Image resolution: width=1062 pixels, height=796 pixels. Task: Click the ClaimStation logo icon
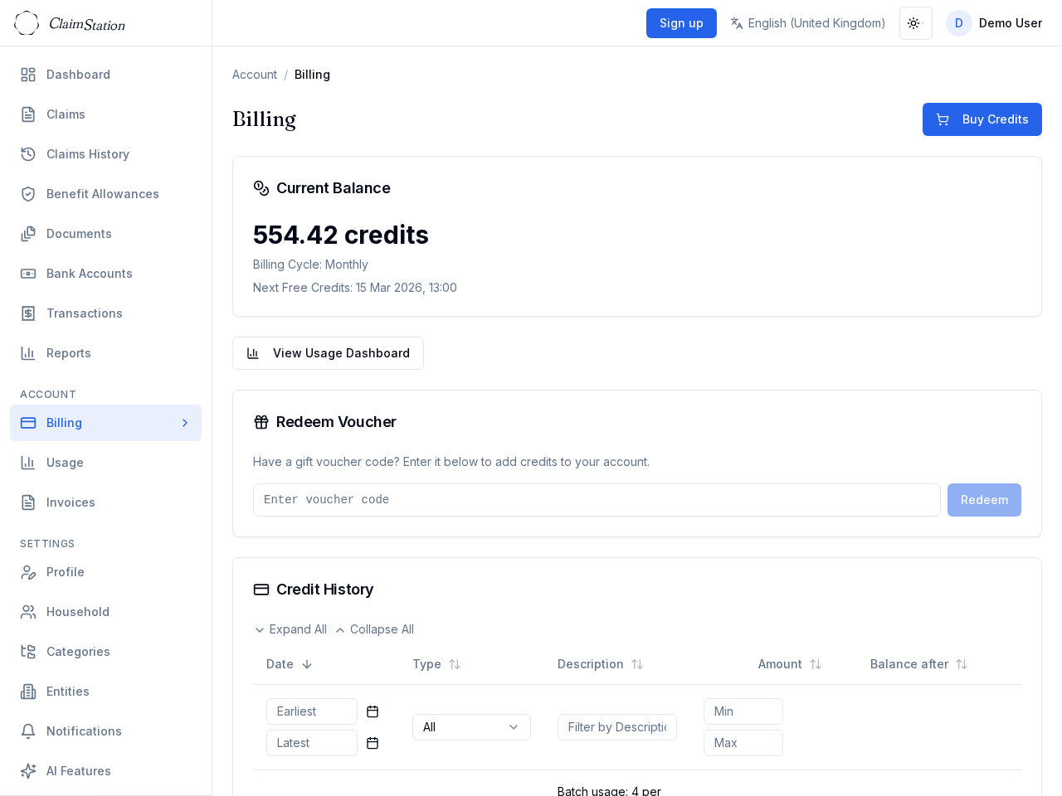(27, 23)
